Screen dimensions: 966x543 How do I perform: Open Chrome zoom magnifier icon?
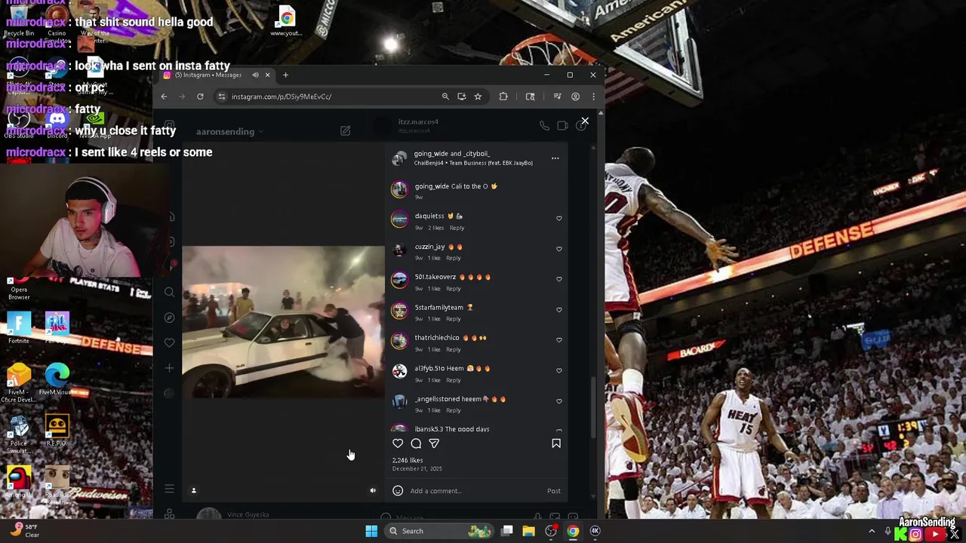(445, 97)
